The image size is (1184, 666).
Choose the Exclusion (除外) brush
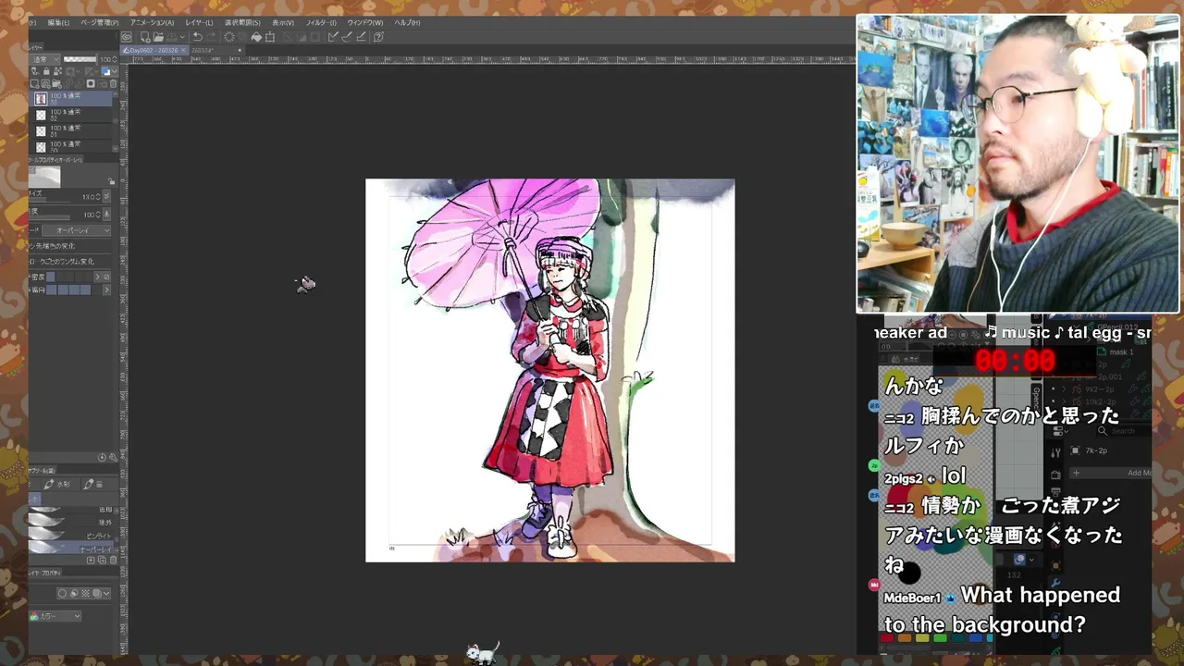[70, 522]
